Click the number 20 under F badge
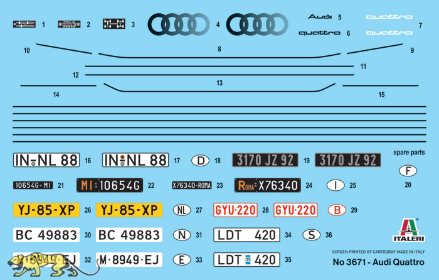 point(408,185)
